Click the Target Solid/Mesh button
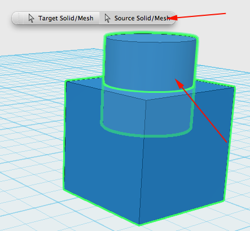This screenshot has width=250, height=231. 61,18
